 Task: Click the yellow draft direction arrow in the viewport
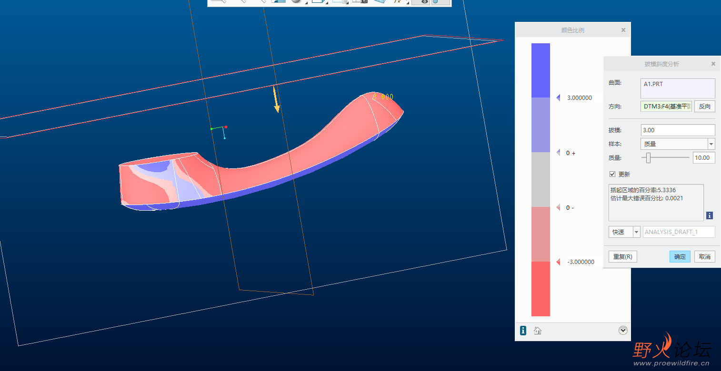[276, 99]
